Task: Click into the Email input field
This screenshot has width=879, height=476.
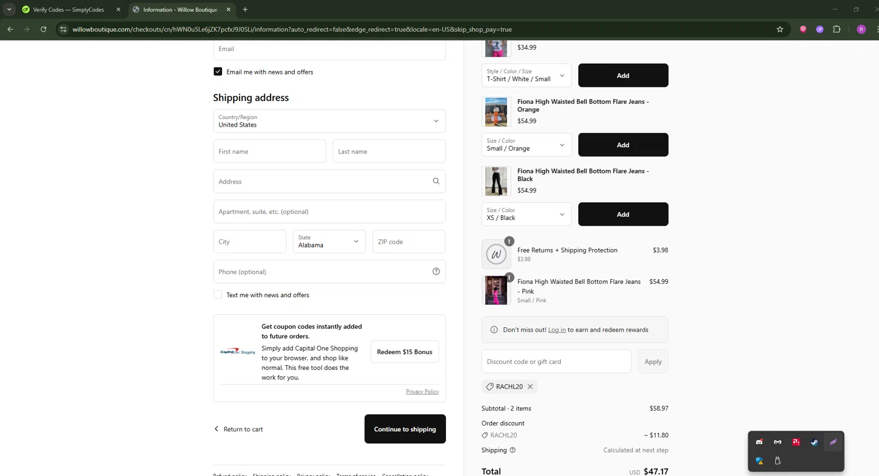Action: click(x=329, y=49)
